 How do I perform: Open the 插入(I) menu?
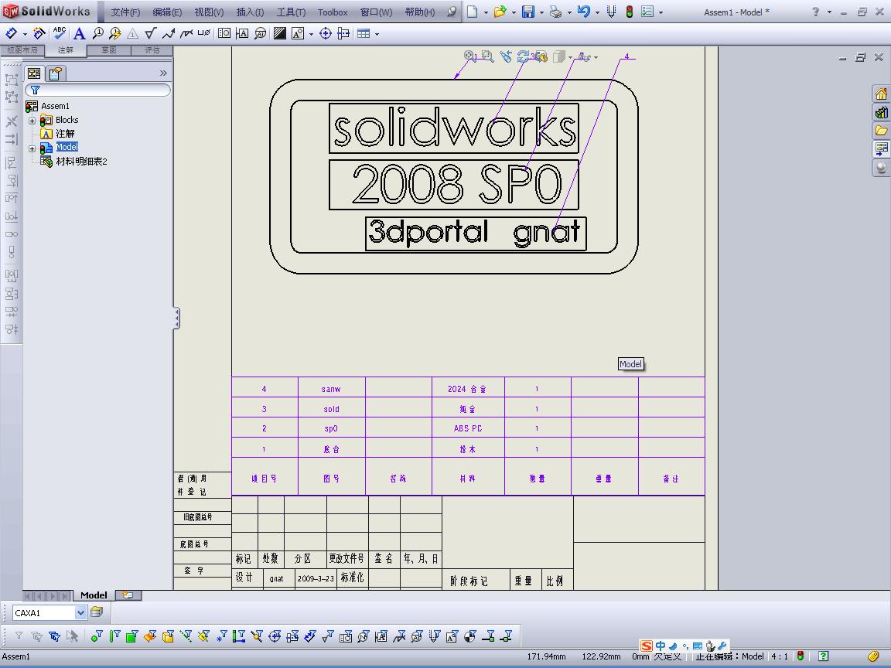(x=250, y=12)
